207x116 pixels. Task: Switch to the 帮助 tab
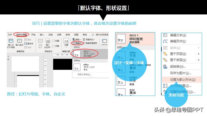(x=85, y=35)
